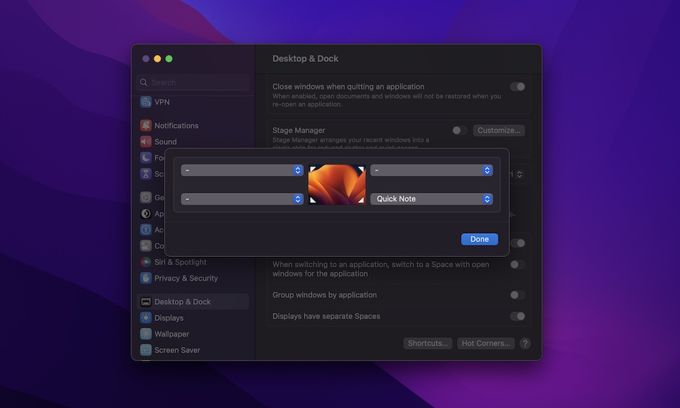The width and height of the screenshot is (680, 408).
Task: Open the bottom-left hot corner dropdown
Action: point(242,199)
